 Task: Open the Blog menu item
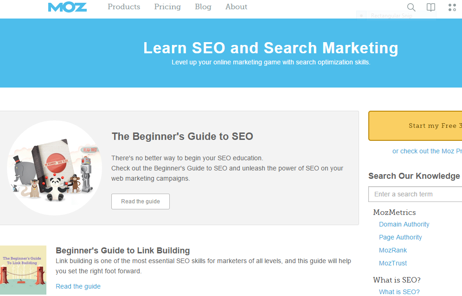click(x=203, y=7)
